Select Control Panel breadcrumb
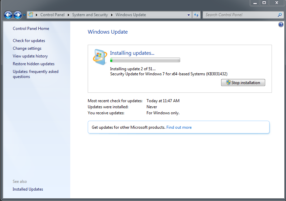This screenshot has width=286, height=201. pyautogui.click(x=52, y=15)
